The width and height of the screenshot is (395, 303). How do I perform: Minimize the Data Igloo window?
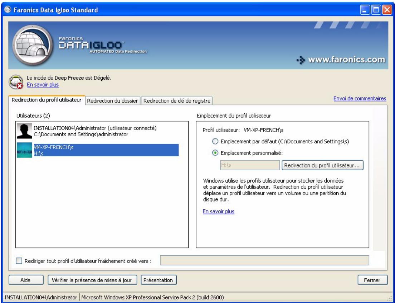[365, 10]
